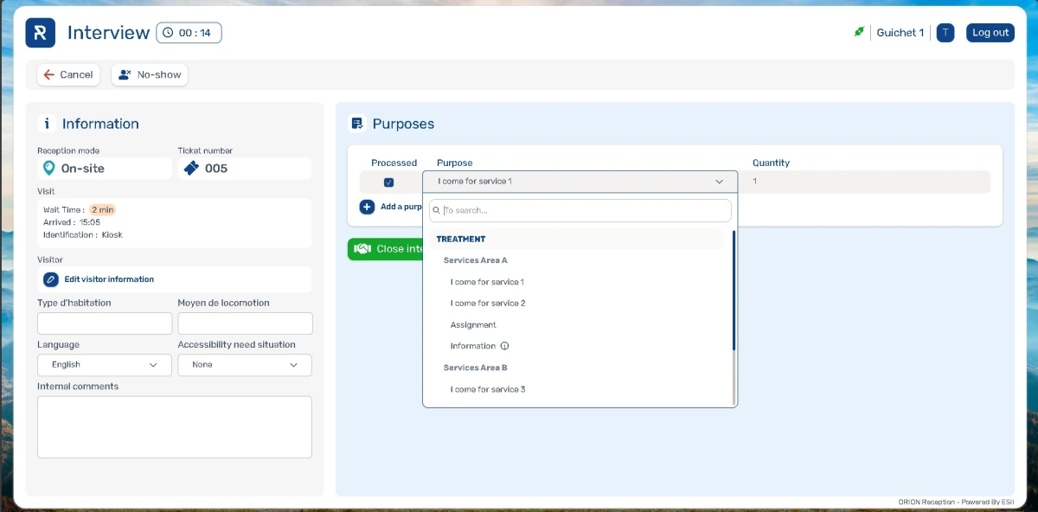Click the No-show button
The width and height of the screenshot is (1038, 512).
[150, 75]
